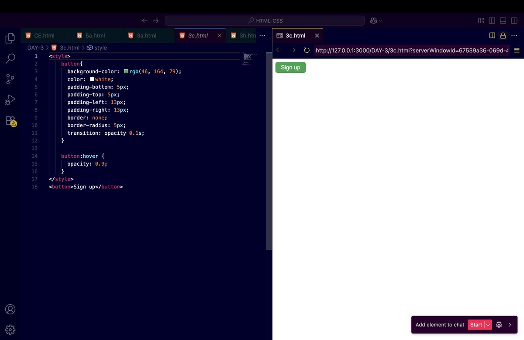This screenshot has width=524, height=340.
Task: Open the Accounts menu icon
Action: point(10,309)
